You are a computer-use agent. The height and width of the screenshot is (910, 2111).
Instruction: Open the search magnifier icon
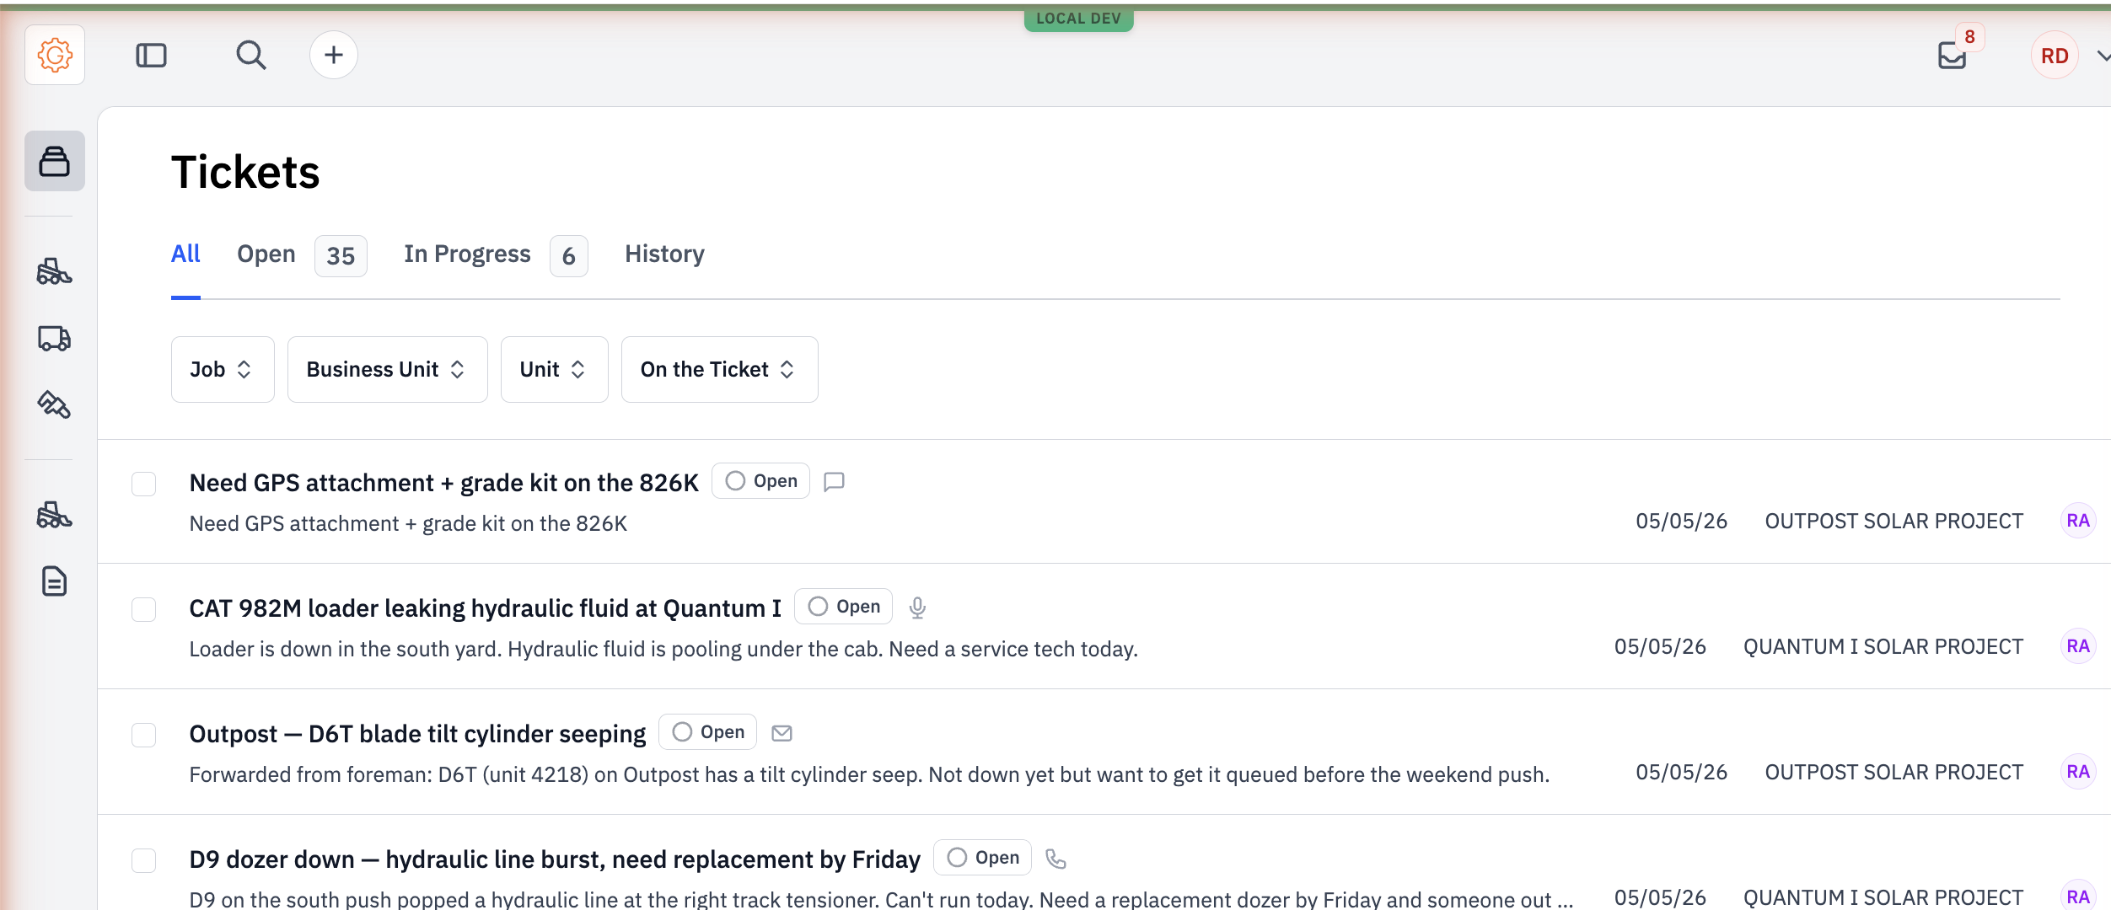(250, 56)
